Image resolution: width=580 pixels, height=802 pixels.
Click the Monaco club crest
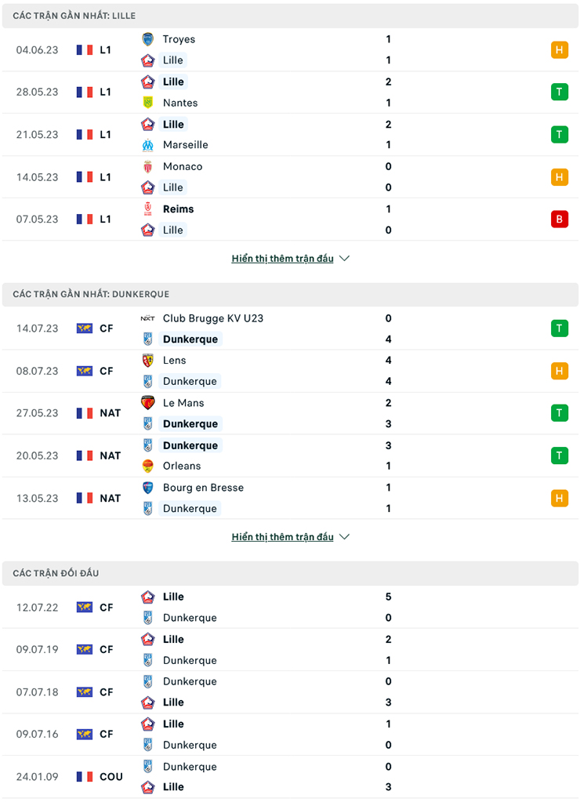pyautogui.click(x=147, y=166)
